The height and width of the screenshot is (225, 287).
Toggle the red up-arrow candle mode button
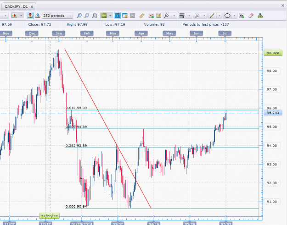pyautogui.click(x=30, y=16)
